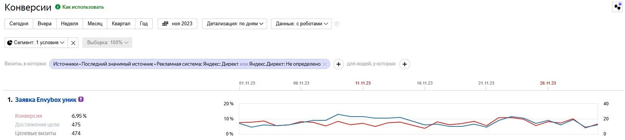
Task: Click the help question mark next to Данные
Action: click(337, 24)
